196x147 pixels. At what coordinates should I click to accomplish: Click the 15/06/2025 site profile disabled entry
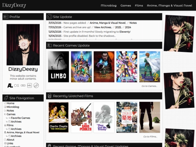coord(82,36)
